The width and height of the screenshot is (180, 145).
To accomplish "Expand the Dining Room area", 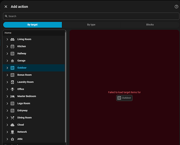I will (x=7, y=118).
